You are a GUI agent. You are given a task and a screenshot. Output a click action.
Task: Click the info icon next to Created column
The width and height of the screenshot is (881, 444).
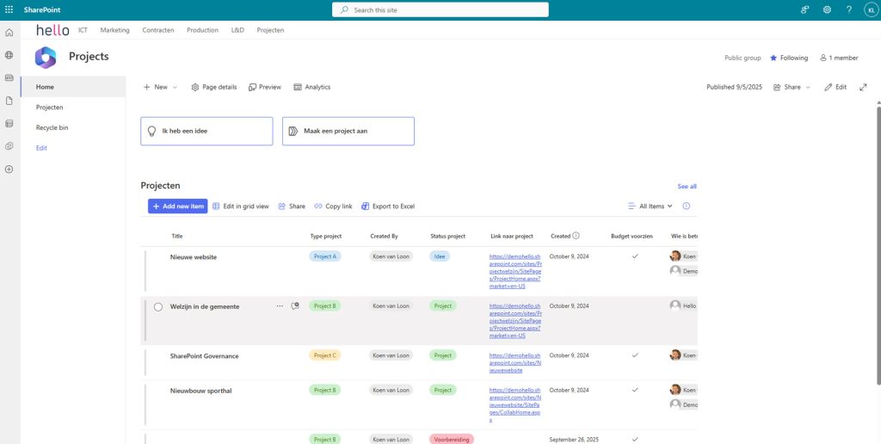tap(576, 236)
